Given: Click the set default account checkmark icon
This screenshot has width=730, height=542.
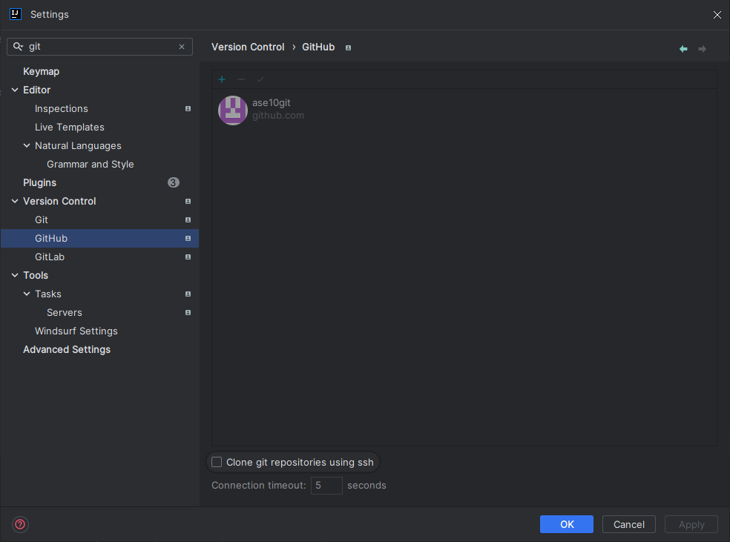Looking at the screenshot, I should pyautogui.click(x=260, y=79).
